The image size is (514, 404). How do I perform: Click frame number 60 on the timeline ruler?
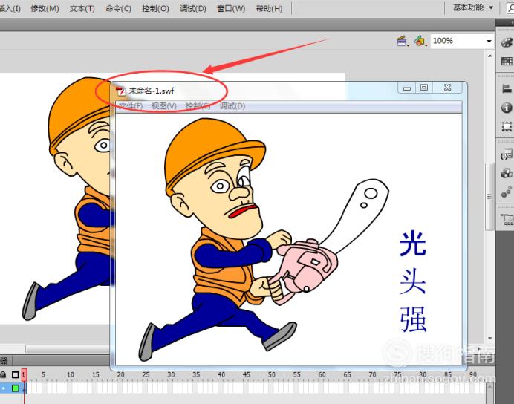322,374
